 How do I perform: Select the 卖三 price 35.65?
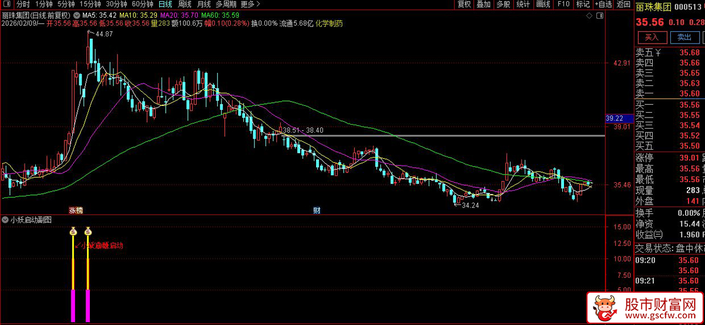coord(690,73)
